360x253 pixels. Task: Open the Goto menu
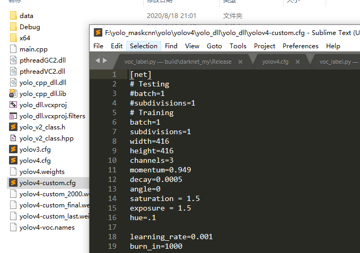[214, 46]
